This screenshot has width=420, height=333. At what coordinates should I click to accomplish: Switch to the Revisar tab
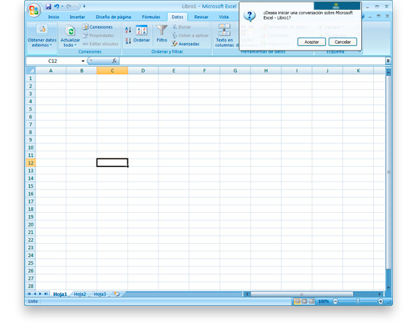(201, 17)
